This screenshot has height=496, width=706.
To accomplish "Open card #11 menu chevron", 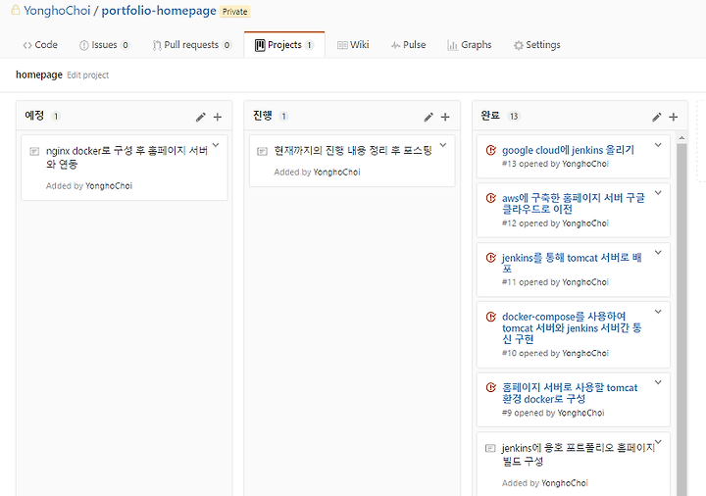I will (x=658, y=252).
